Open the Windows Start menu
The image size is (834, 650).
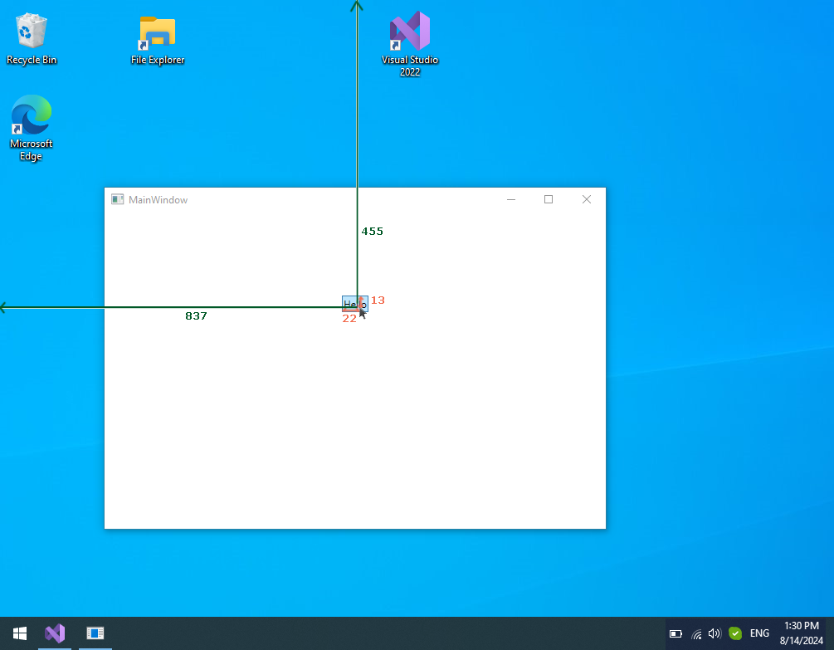pos(19,633)
